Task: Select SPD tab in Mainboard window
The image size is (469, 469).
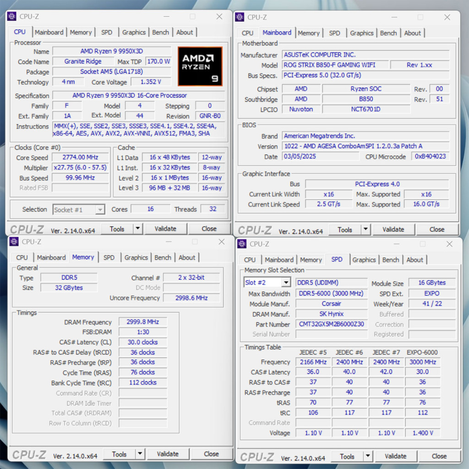Action: coord(335,33)
